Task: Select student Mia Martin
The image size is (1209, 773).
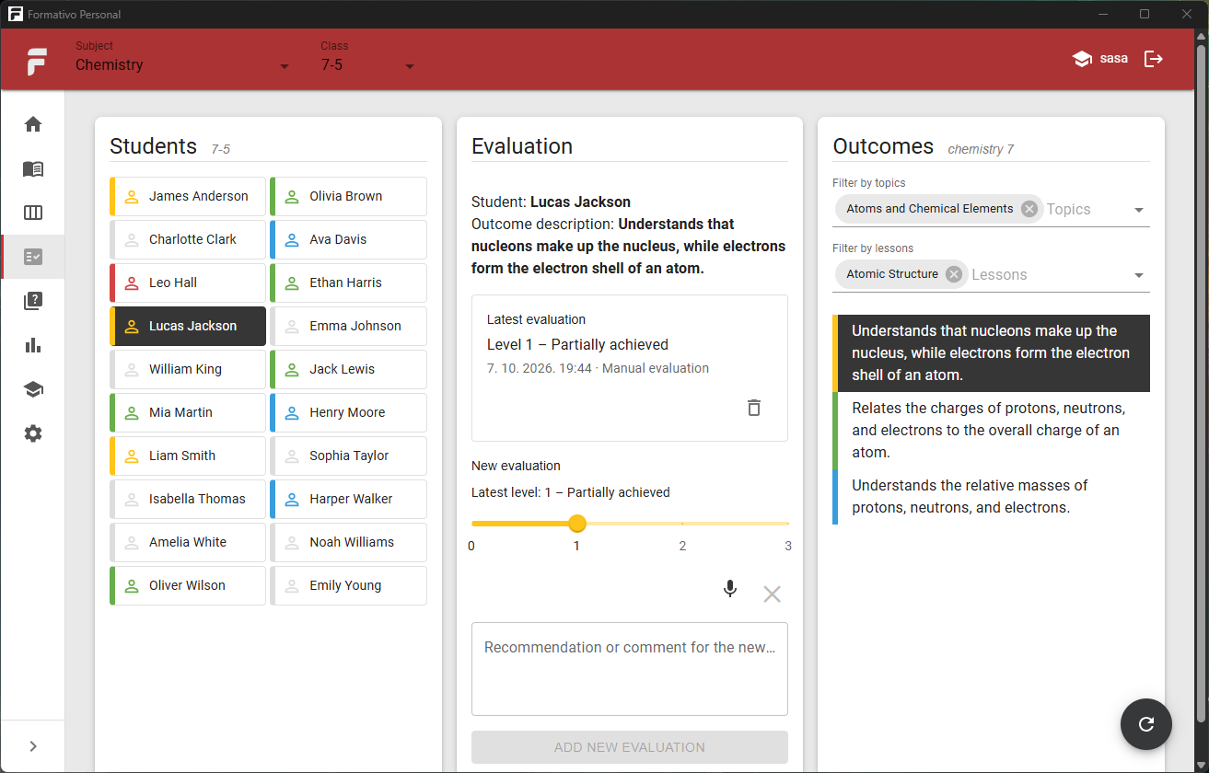Action: coord(188,412)
